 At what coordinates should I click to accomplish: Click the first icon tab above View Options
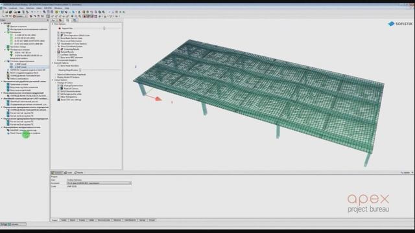(x=54, y=20)
